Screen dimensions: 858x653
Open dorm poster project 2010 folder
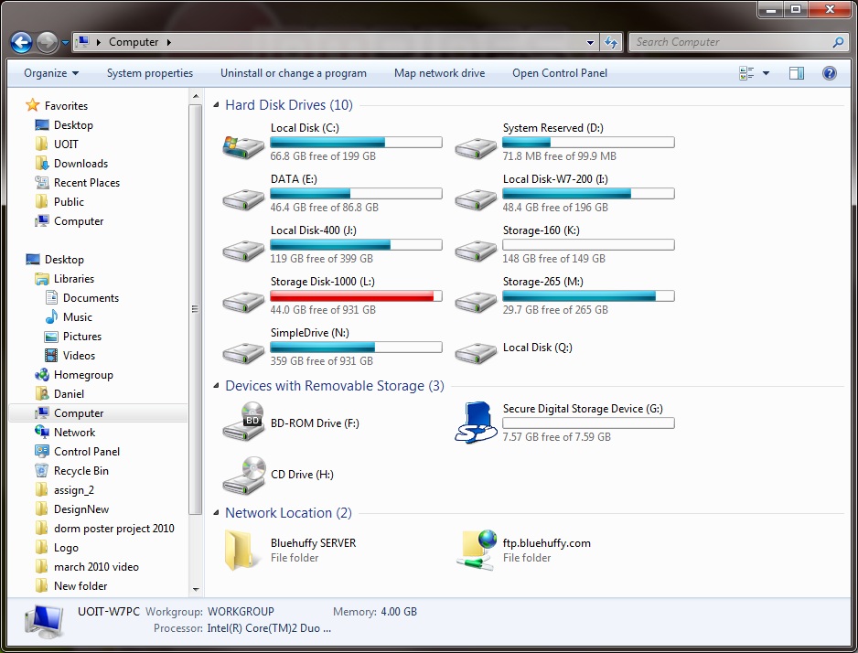pos(113,529)
